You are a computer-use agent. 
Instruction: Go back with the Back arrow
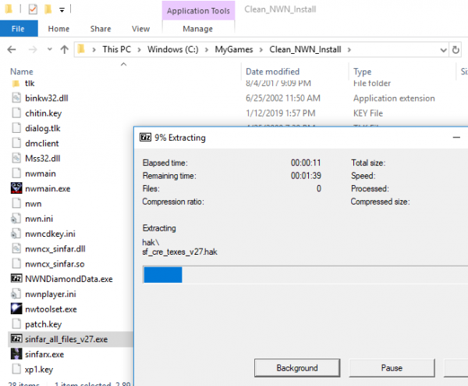12,49
